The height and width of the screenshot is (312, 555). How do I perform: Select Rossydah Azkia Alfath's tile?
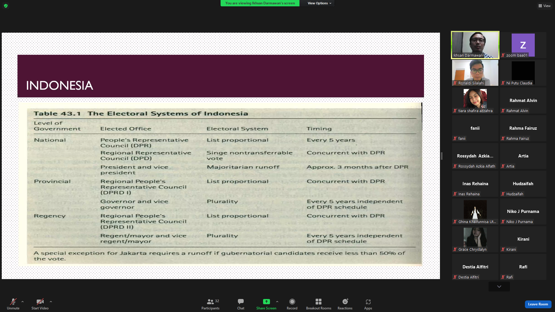(x=475, y=156)
